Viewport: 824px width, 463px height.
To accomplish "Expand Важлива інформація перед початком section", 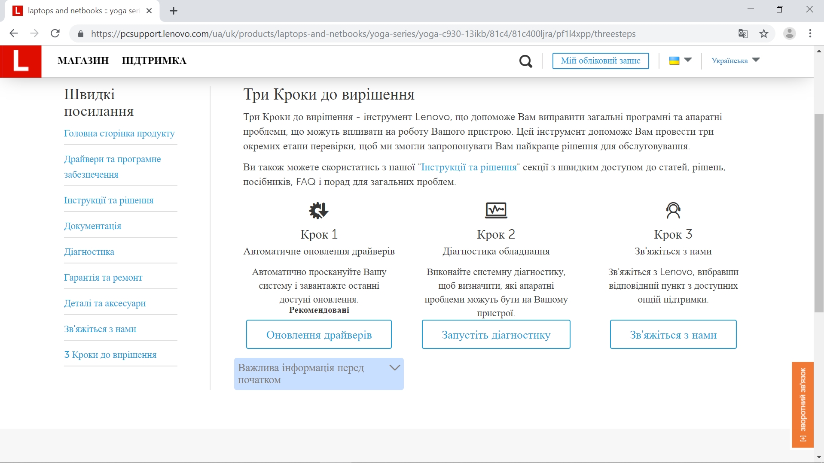I will 319,374.
